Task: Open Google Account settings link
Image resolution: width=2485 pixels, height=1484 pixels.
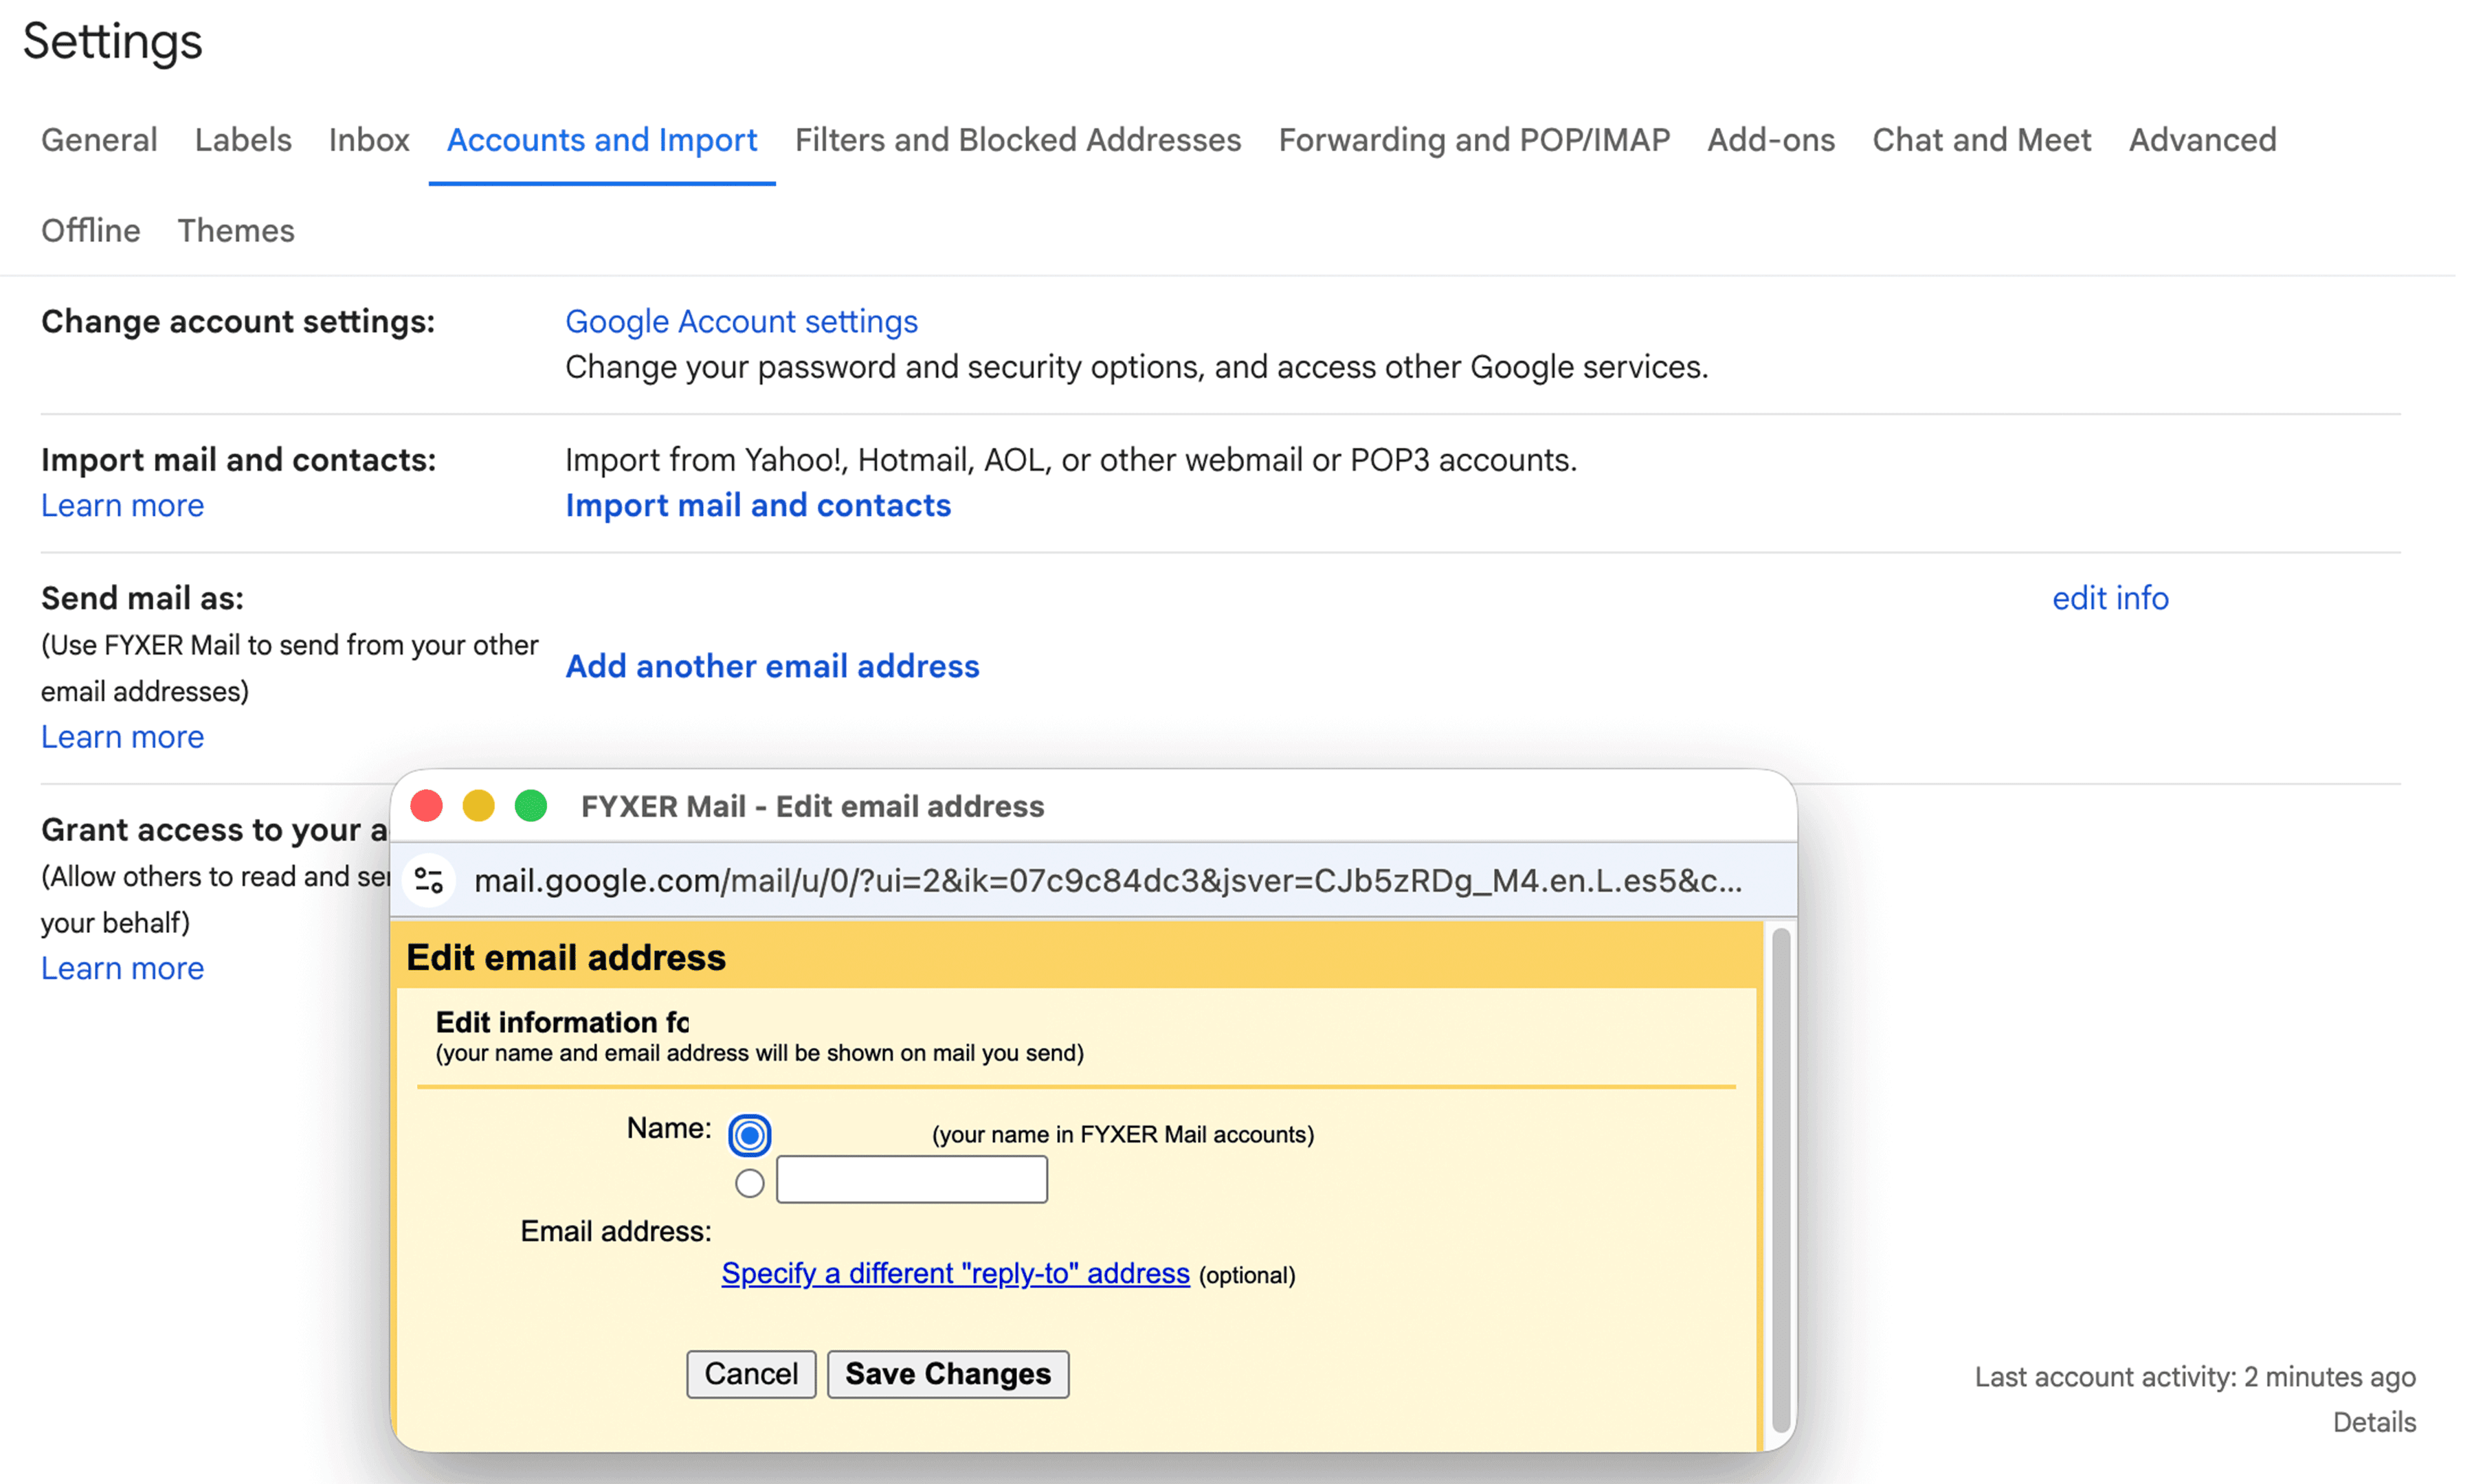Action: coord(741,322)
